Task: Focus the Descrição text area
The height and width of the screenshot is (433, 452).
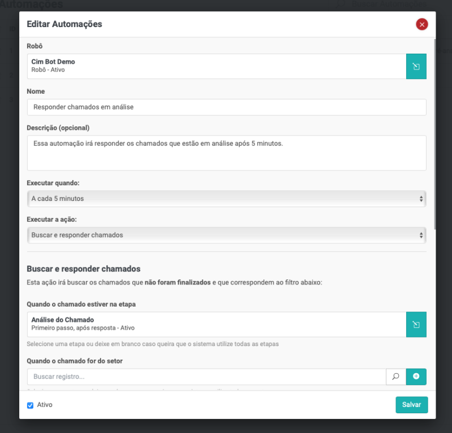Action: (x=226, y=152)
